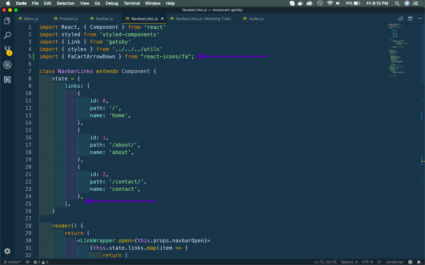Open More Actions ellipsis in editor toolbar
425x265 pixels.
[x=420, y=19]
